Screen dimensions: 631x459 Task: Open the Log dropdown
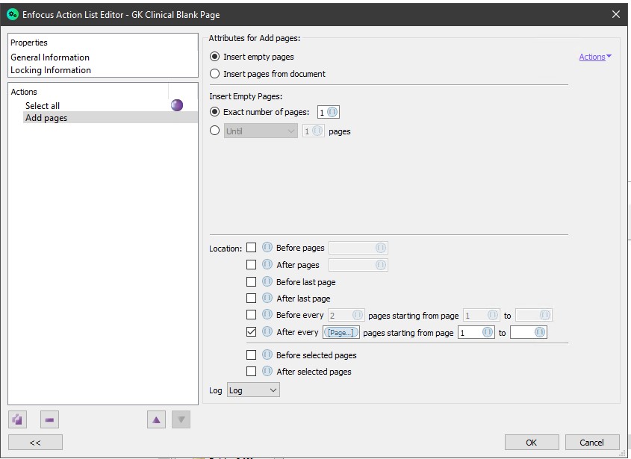click(253, 390)
